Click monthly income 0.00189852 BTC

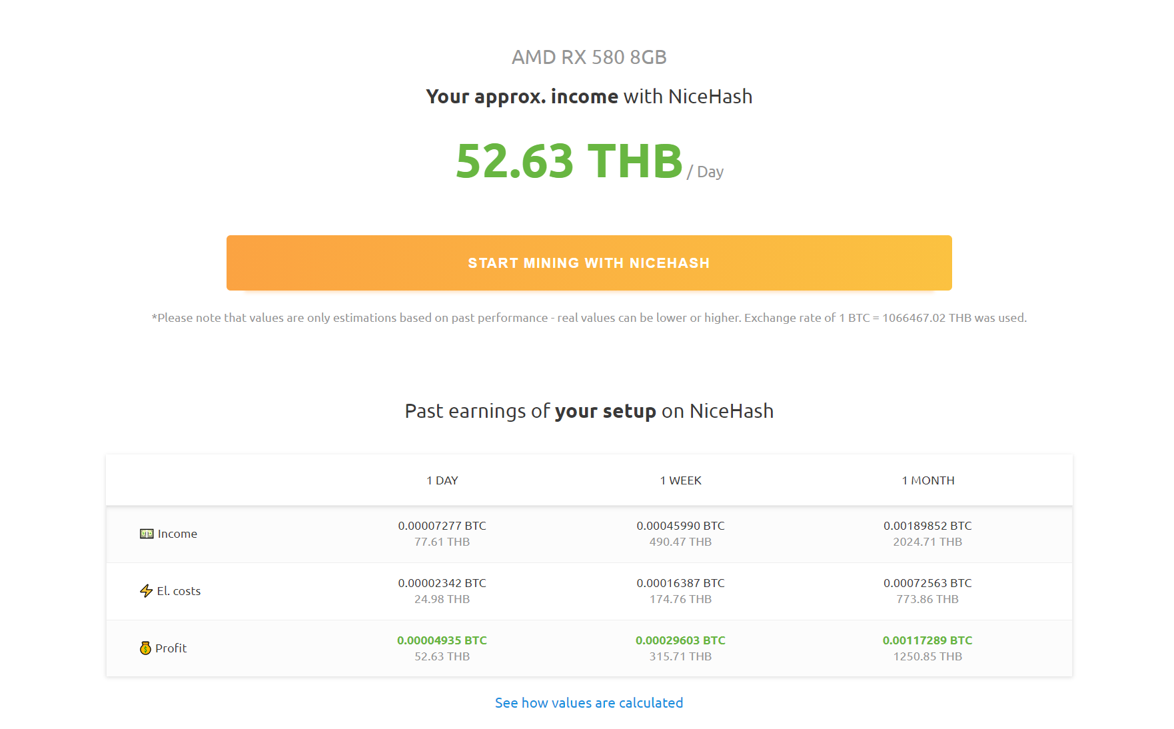coord(928,526)
